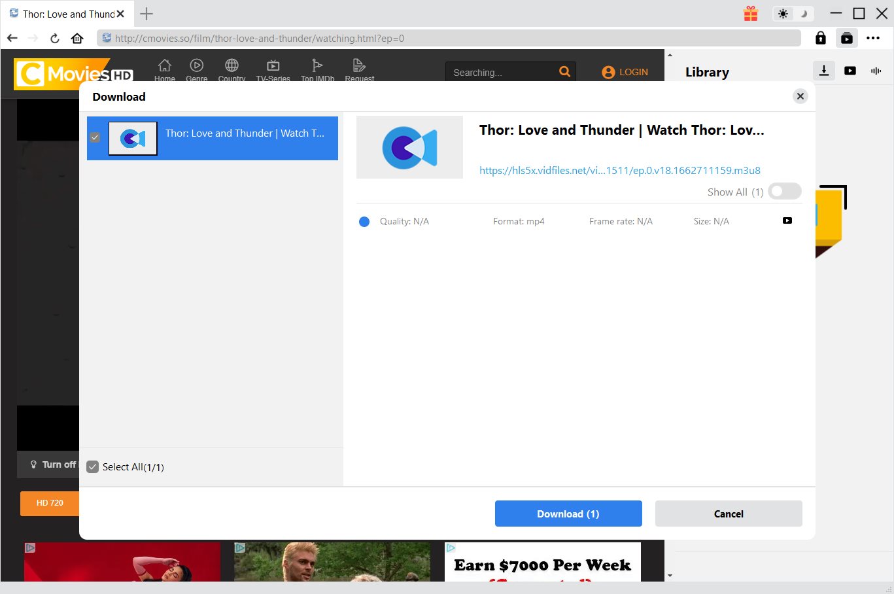Click the gift box icon in title bar
Viewport: 894px width, 594px height.
751,14
